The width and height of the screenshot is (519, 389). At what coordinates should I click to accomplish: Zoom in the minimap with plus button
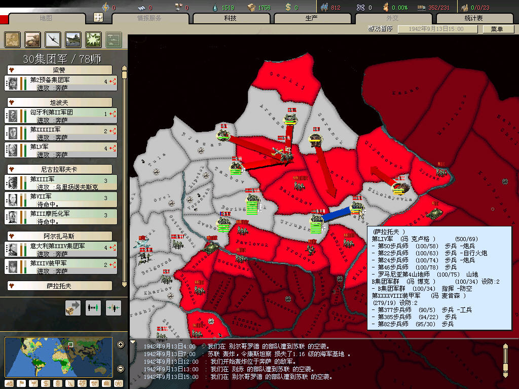121,345
